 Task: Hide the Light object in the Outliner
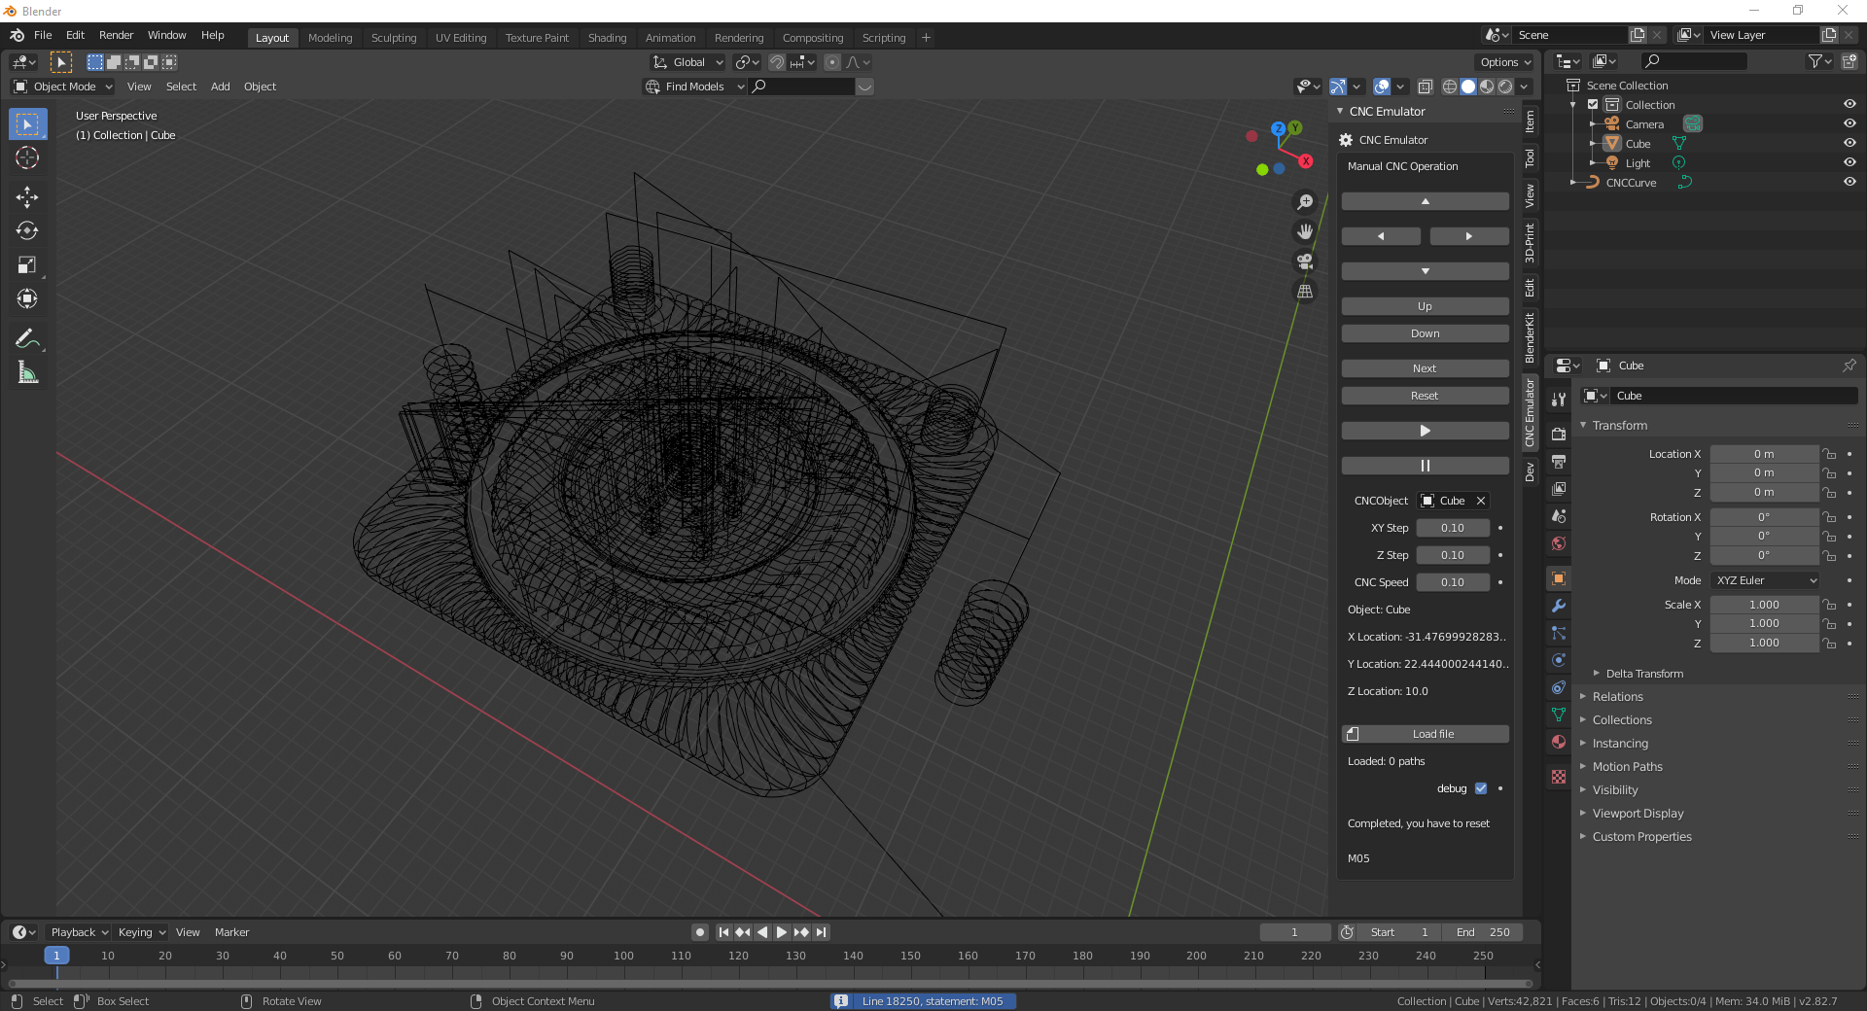(x=1849, y=162)
